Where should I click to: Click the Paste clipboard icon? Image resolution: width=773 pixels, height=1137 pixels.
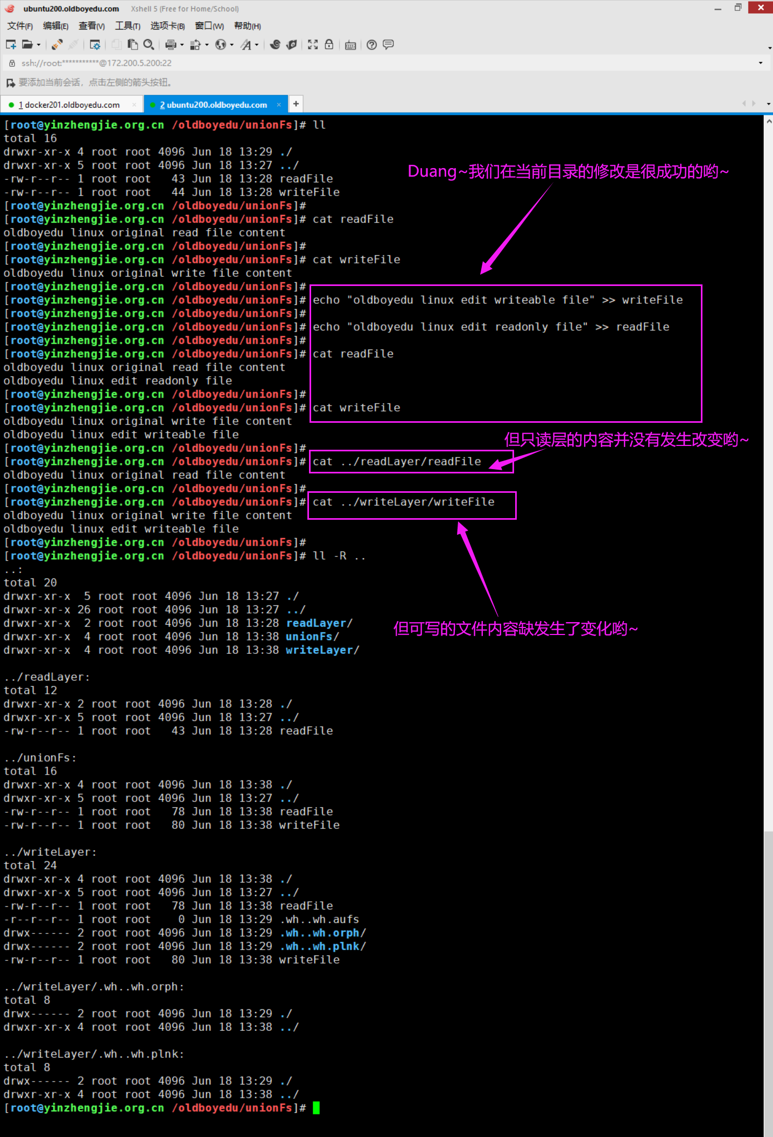click(132, 45)
